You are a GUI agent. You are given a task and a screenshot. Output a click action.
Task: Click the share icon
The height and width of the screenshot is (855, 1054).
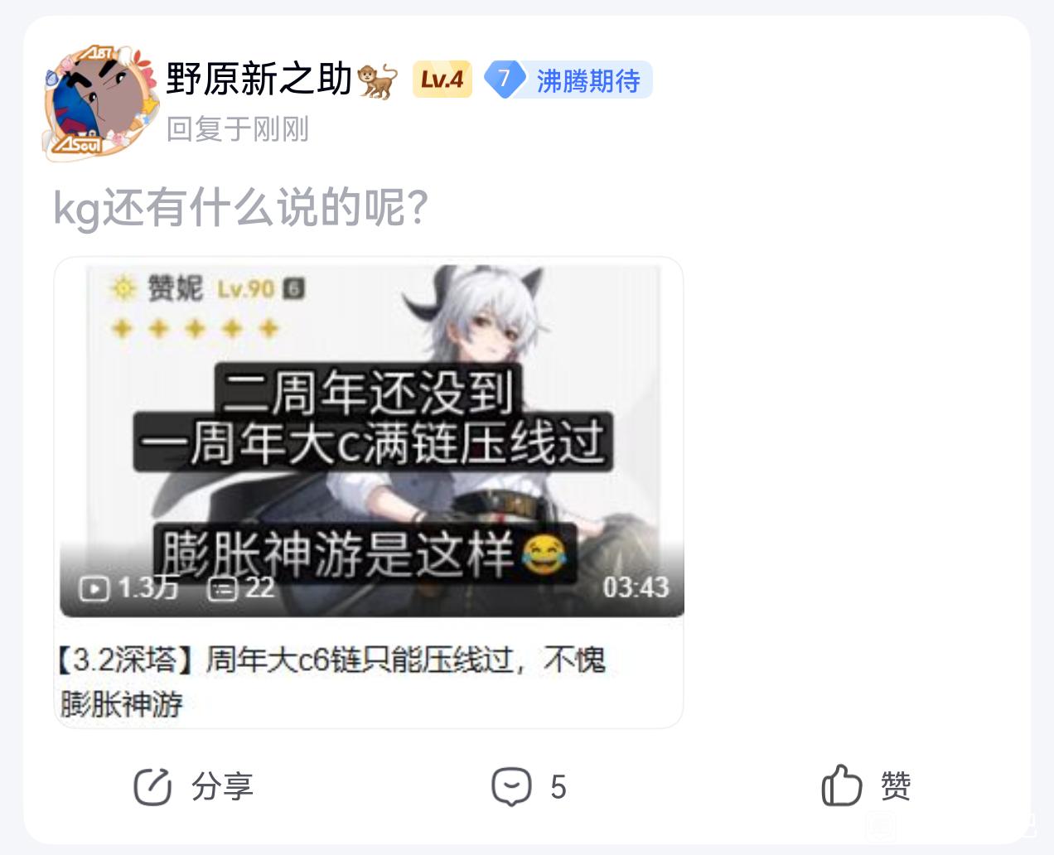(x=152, y=786)
